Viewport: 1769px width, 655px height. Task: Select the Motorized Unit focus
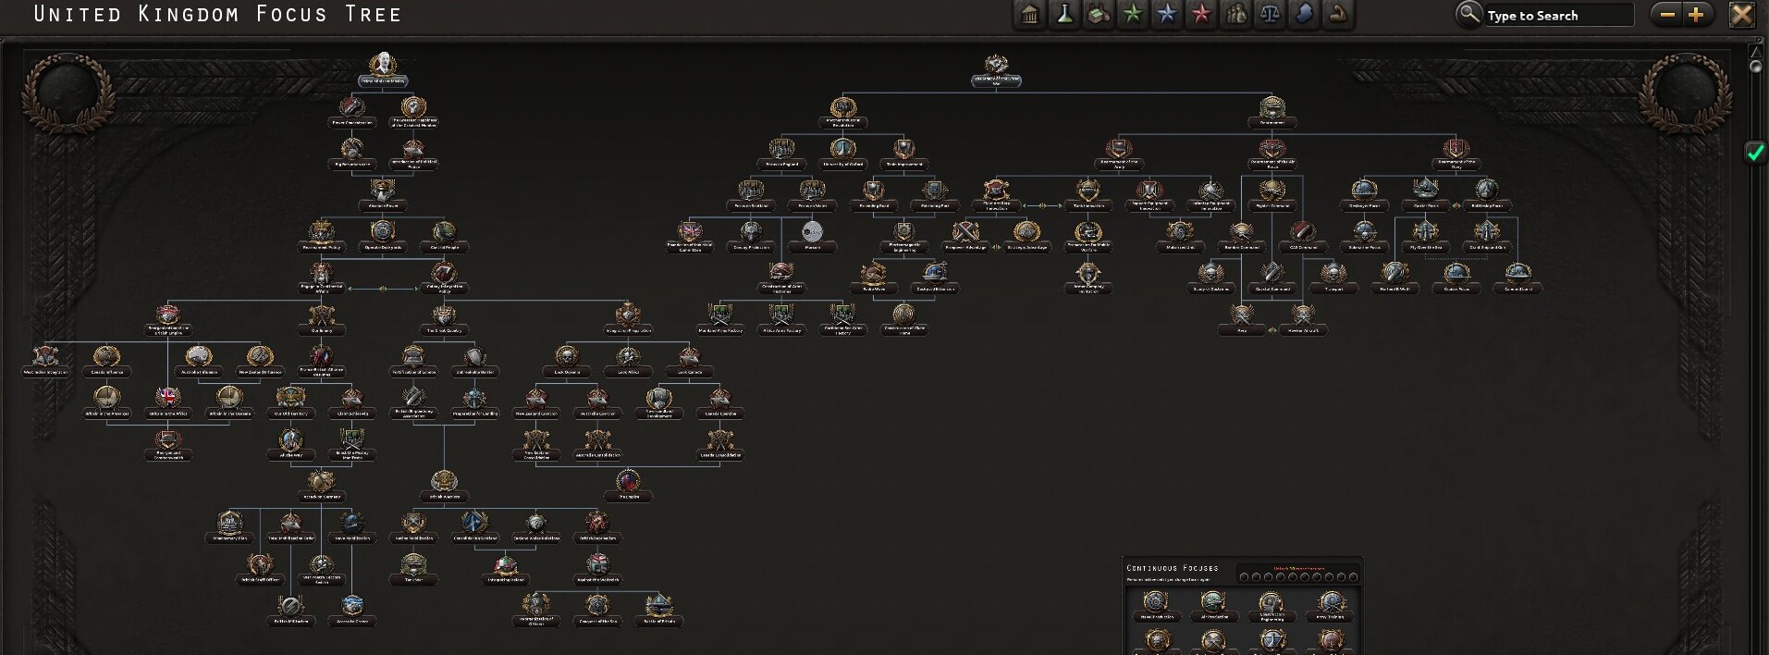click(1179, 236)
